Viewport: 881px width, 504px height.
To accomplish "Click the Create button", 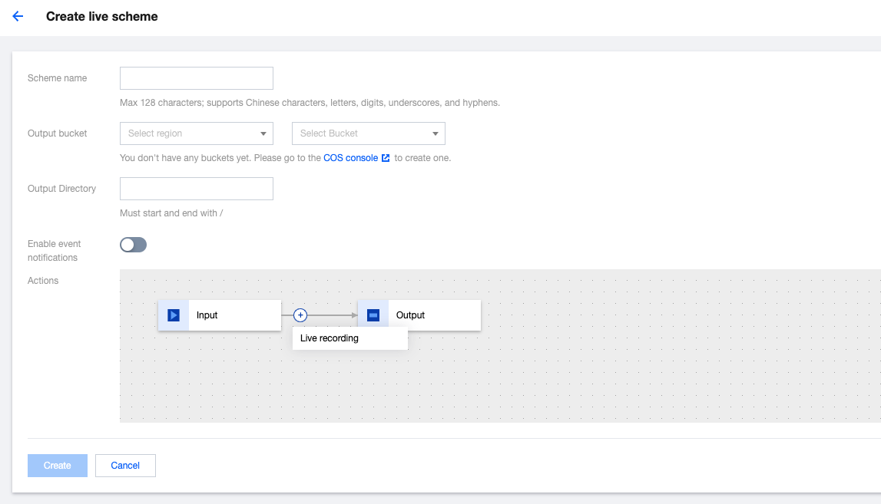I will tap(58, 466).
